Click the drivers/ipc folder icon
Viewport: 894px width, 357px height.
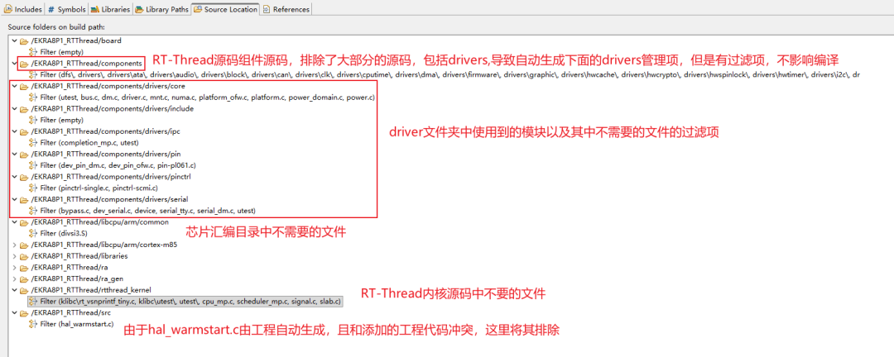[24, 131]
